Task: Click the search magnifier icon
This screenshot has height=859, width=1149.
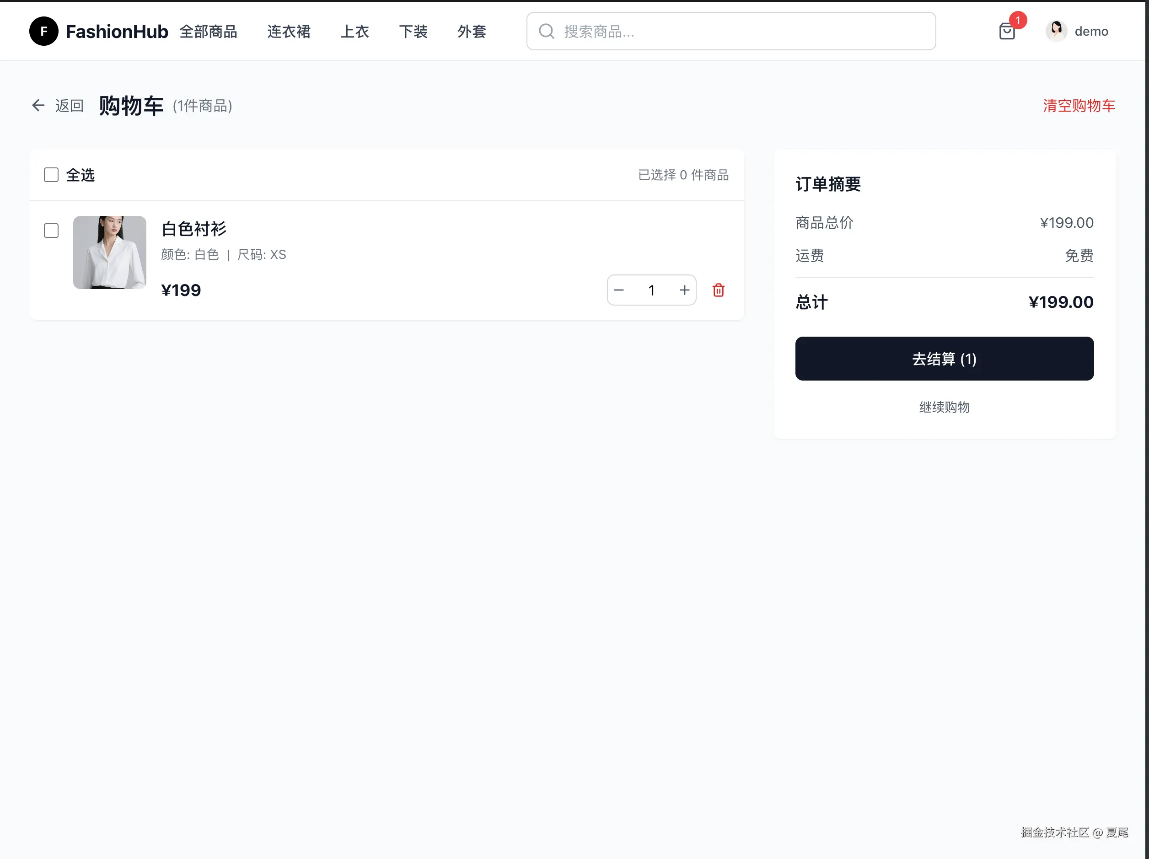Action: point(546,31)
